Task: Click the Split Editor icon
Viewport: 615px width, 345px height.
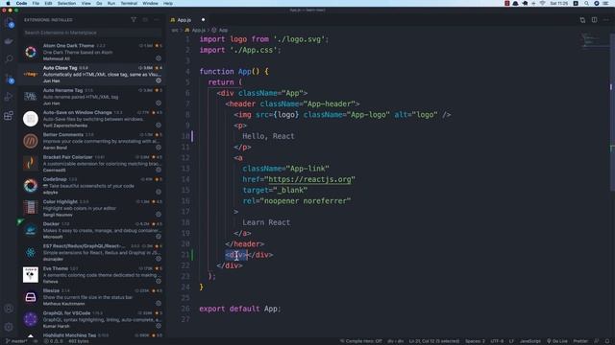Action: coord(594,20)
